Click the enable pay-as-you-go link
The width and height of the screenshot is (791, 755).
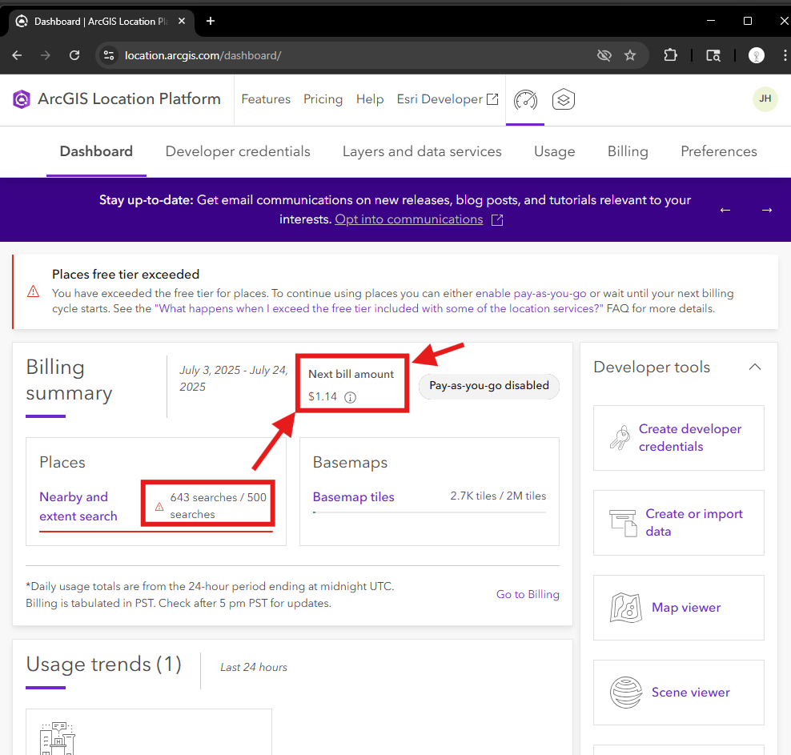point(531,294)
